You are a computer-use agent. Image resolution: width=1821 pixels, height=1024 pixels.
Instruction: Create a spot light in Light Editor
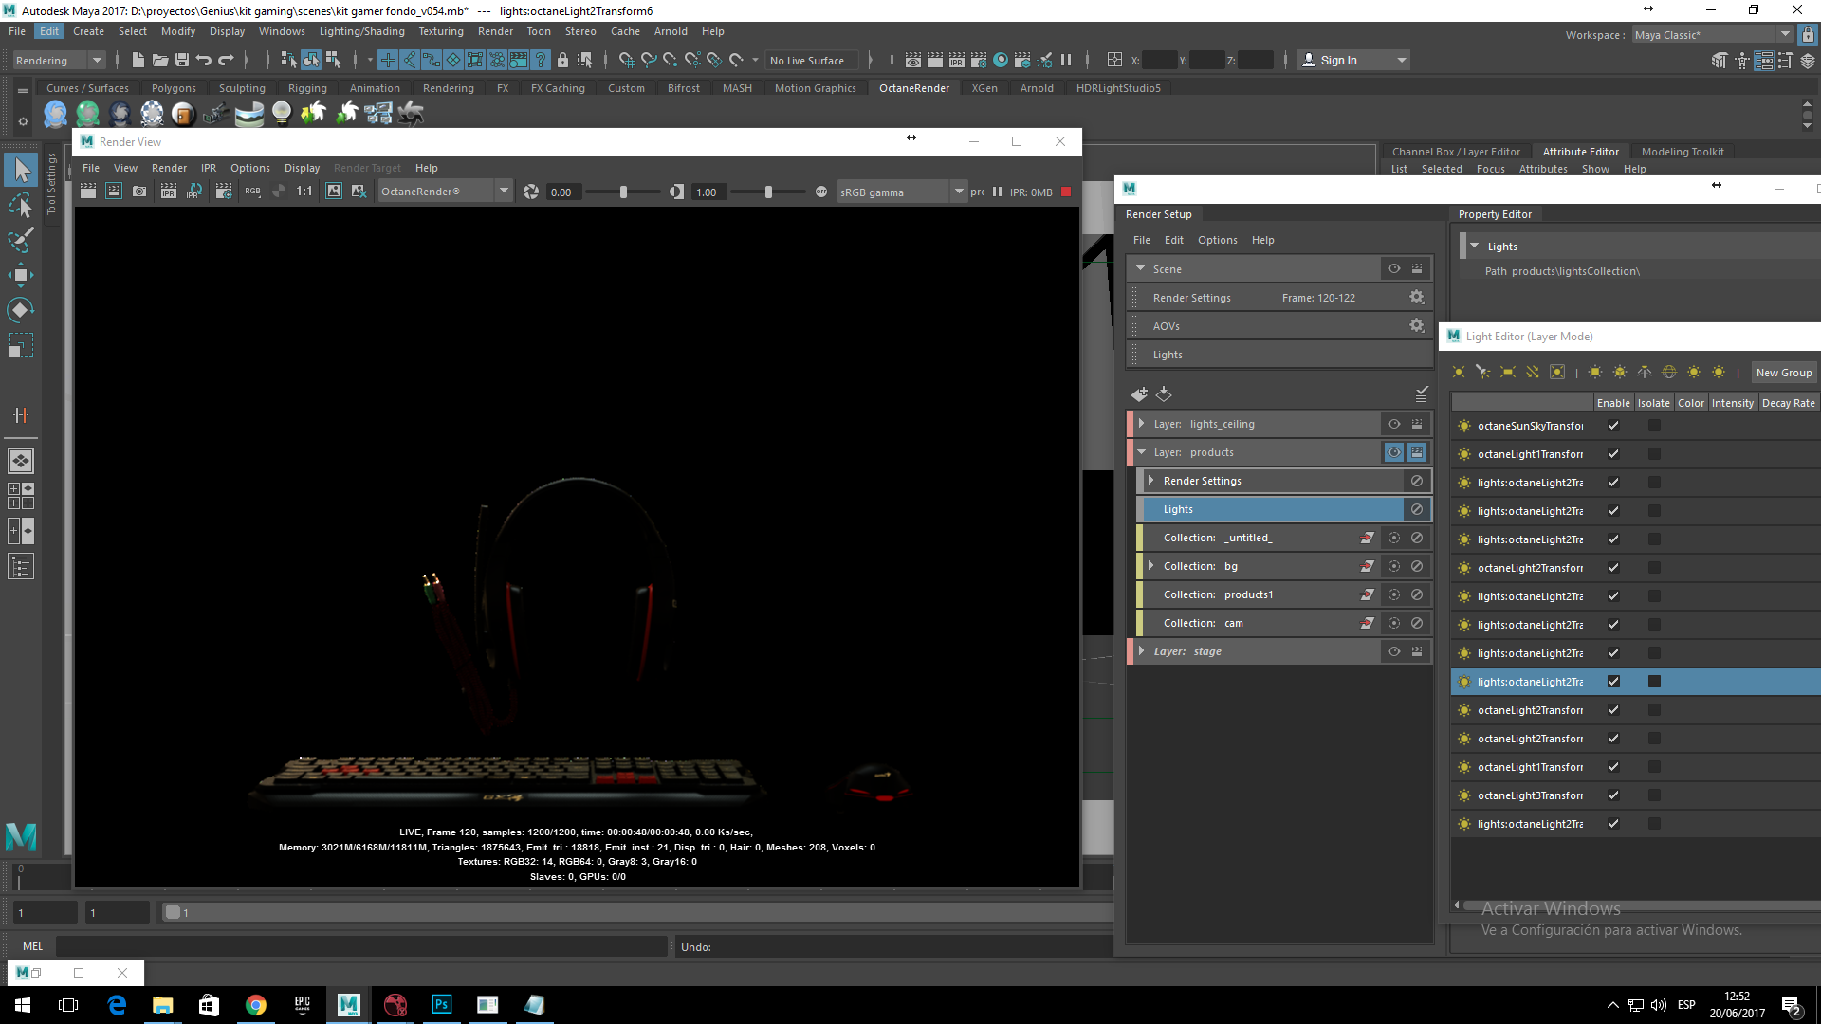pos(1482,373)
